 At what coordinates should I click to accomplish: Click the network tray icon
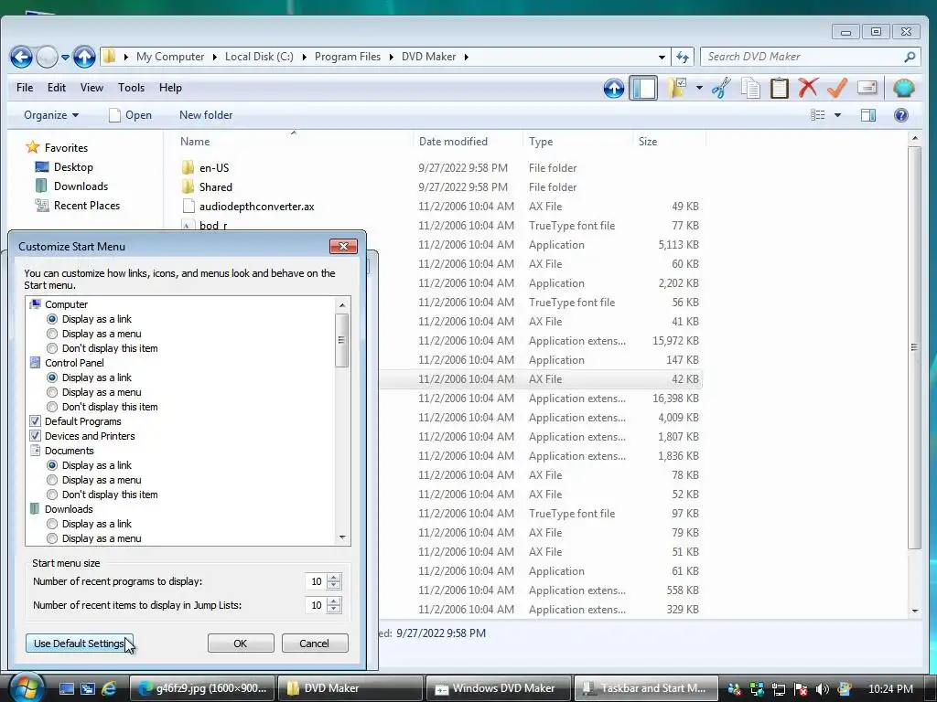pyautogui.click(x=779, y=689)
